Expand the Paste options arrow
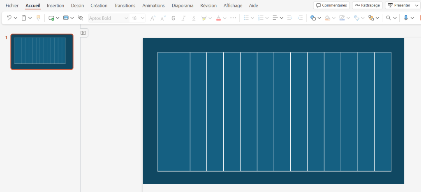Viewport: 421px width, 192px height. pos(30,18)
